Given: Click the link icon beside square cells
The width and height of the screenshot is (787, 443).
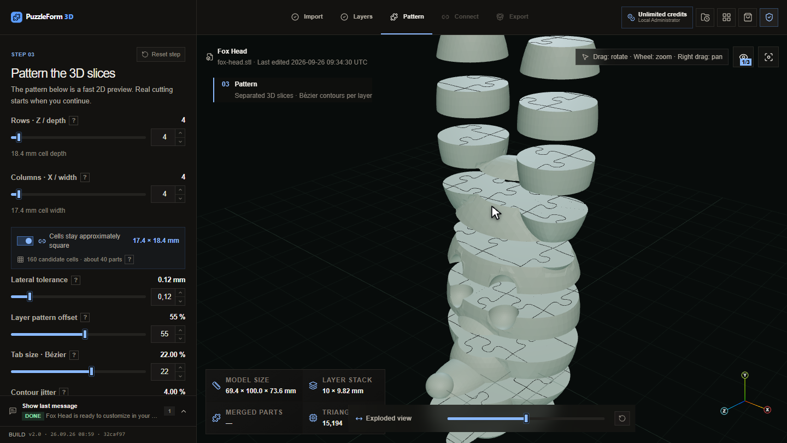Looking at the screenshot, I should click(x=42, y=241).
